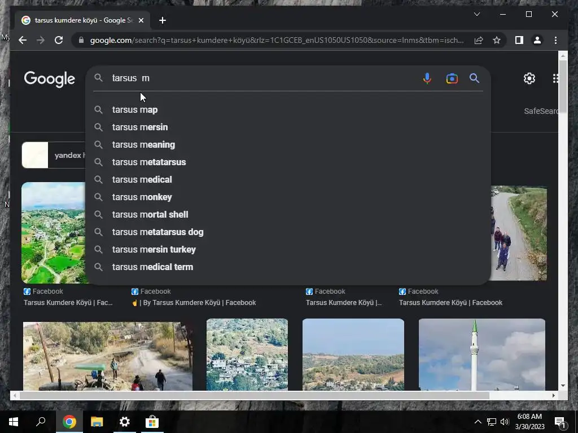Viewport: 578px width, 433px height.
Task: Click the vertical page scrollbar thumb
Action: tap(563, 86)
